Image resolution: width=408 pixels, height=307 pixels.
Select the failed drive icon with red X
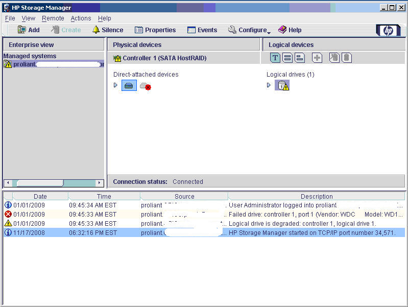point(145,86)
